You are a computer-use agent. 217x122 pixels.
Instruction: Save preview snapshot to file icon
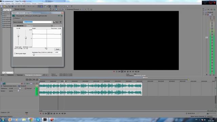click(91, 9)
